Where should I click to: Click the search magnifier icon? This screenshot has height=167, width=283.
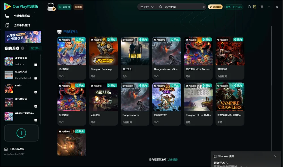click(x=160, y=7)
